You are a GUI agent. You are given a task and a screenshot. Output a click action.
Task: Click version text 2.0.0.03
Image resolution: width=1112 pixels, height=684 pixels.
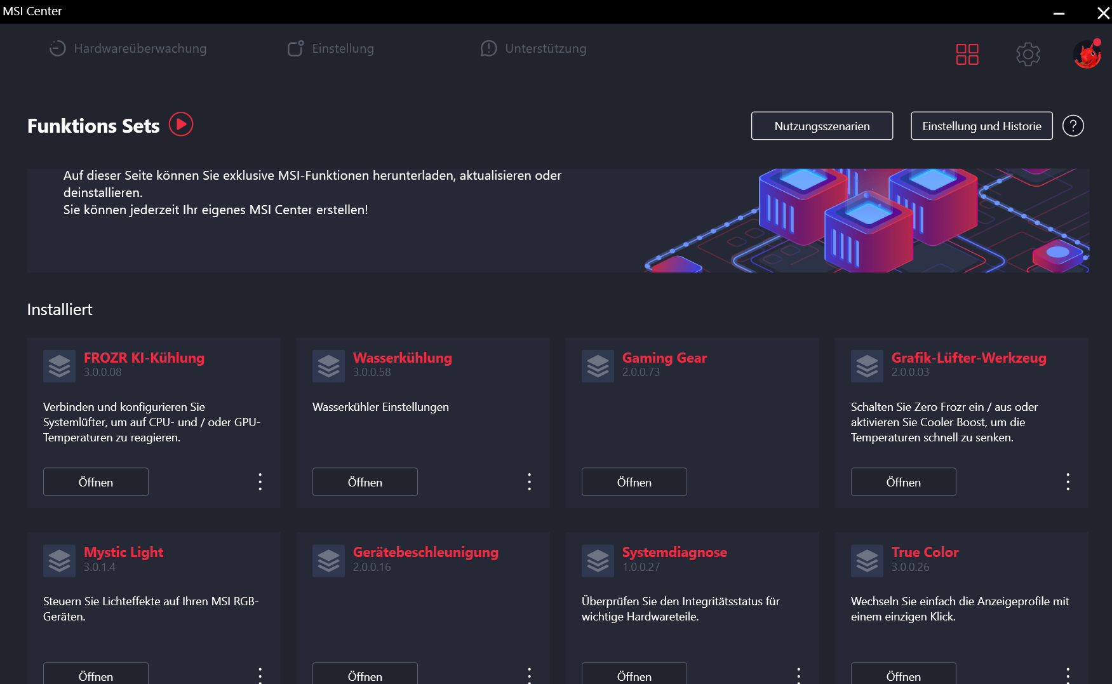pos(911,372)
